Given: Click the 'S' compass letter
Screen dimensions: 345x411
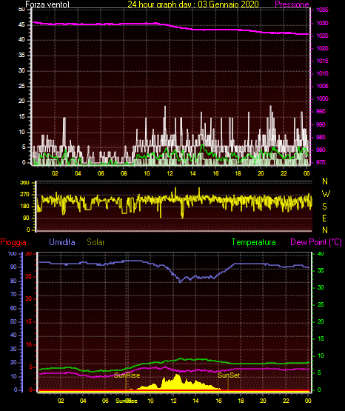Looking at the screenshot, I should pos(324,207).
